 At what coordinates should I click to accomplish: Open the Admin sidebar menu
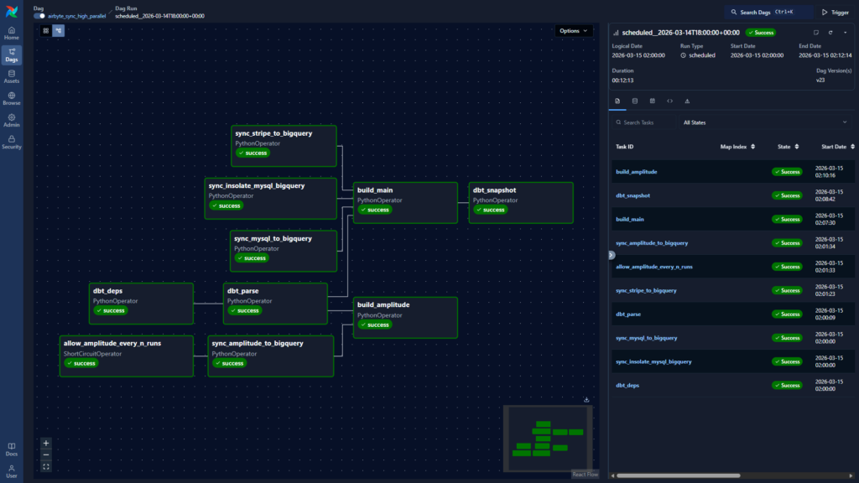click(x=12, y=120)
